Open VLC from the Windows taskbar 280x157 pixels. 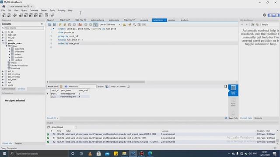click(x=90, y=154)
